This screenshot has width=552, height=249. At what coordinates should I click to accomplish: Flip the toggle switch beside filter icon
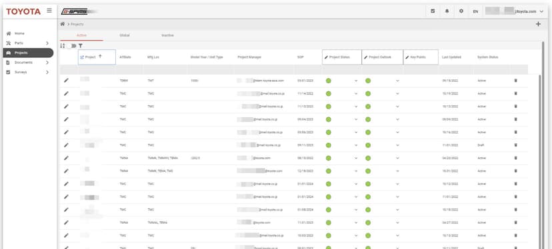(x=72, y=46)
